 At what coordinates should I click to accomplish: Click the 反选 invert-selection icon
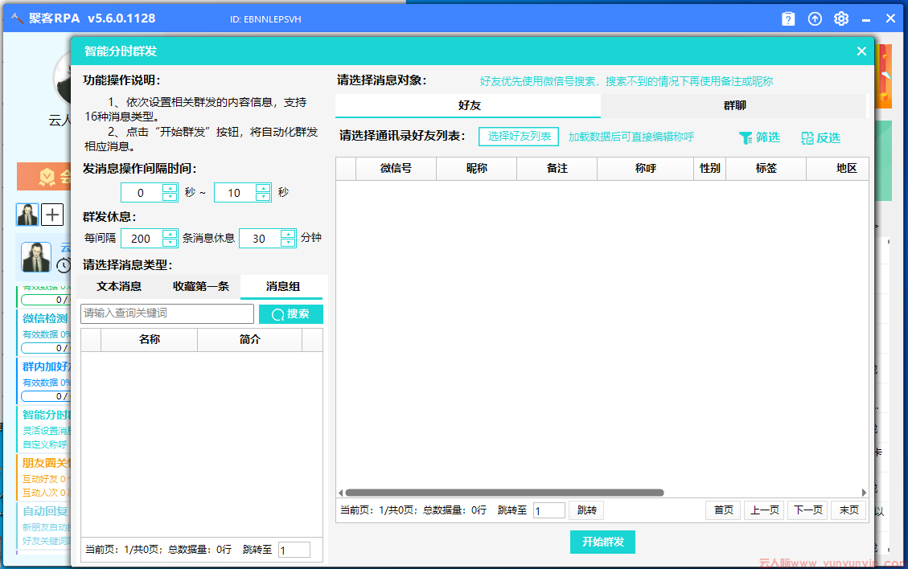[x=806, y=137]
